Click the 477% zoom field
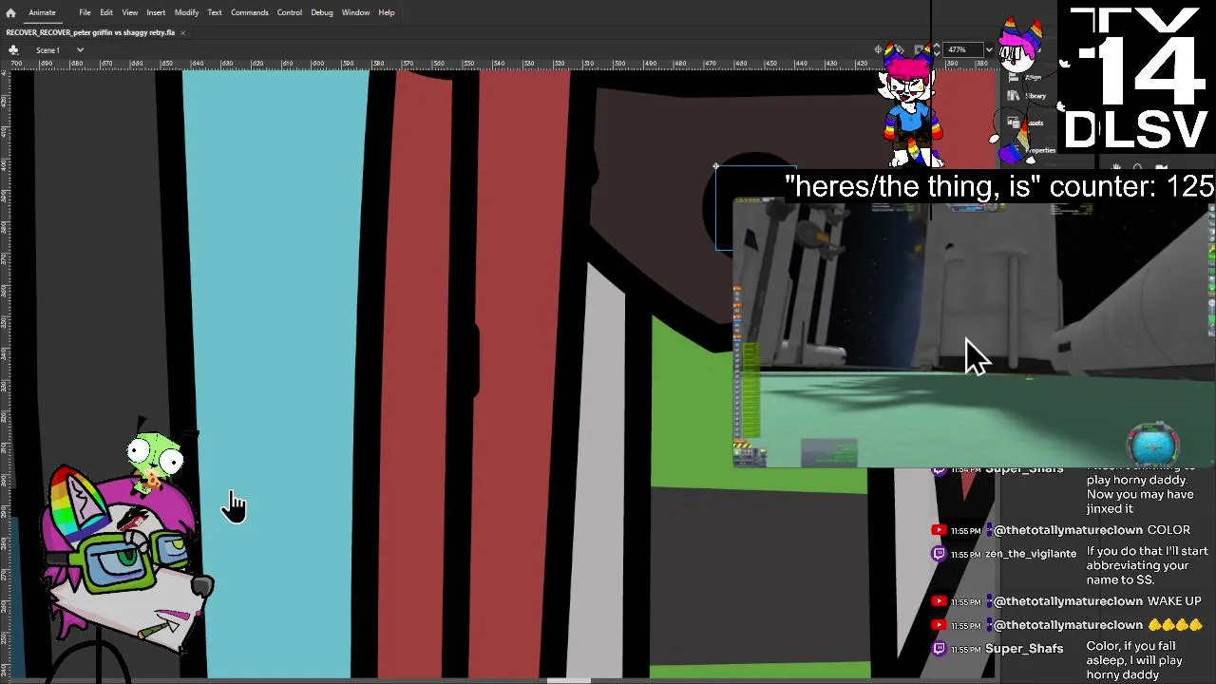Screen dimensions: 1216x684 [x=961, y=49]
